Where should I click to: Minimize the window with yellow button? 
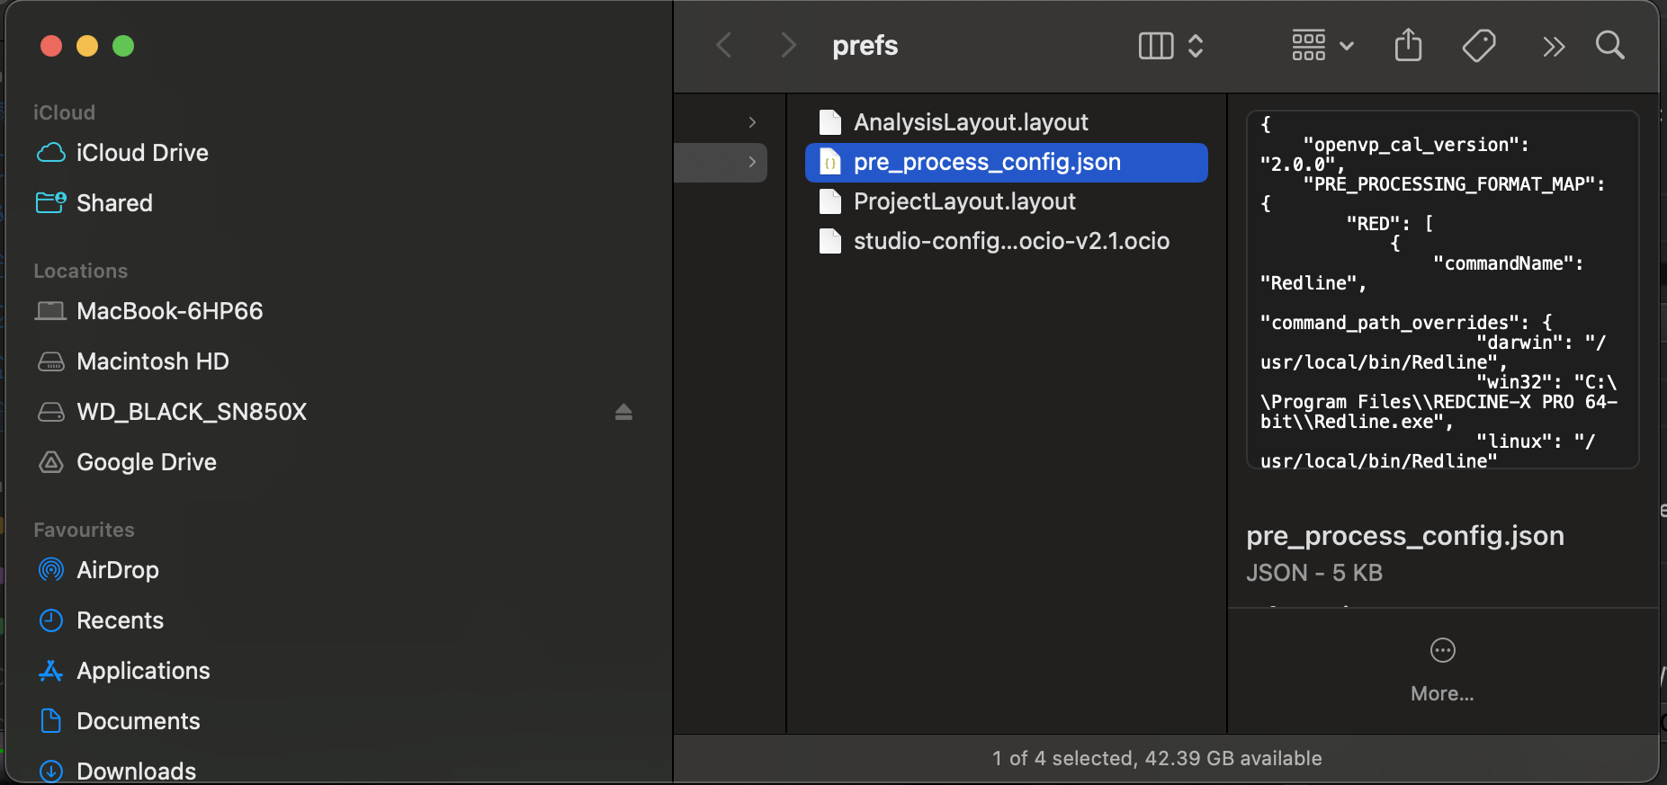(87, 46)
